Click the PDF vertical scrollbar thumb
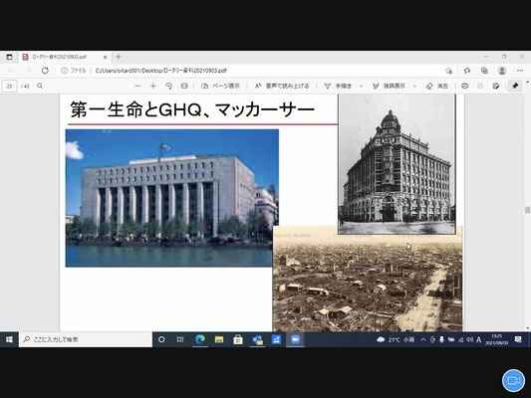Viewport: 531px width, 398px height. click(x=527, y=210)
